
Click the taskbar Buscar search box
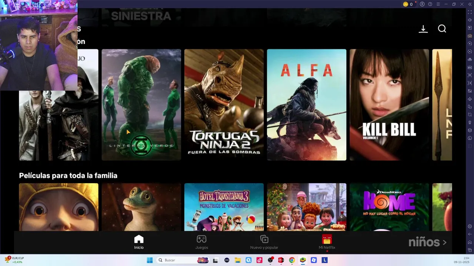183,260
